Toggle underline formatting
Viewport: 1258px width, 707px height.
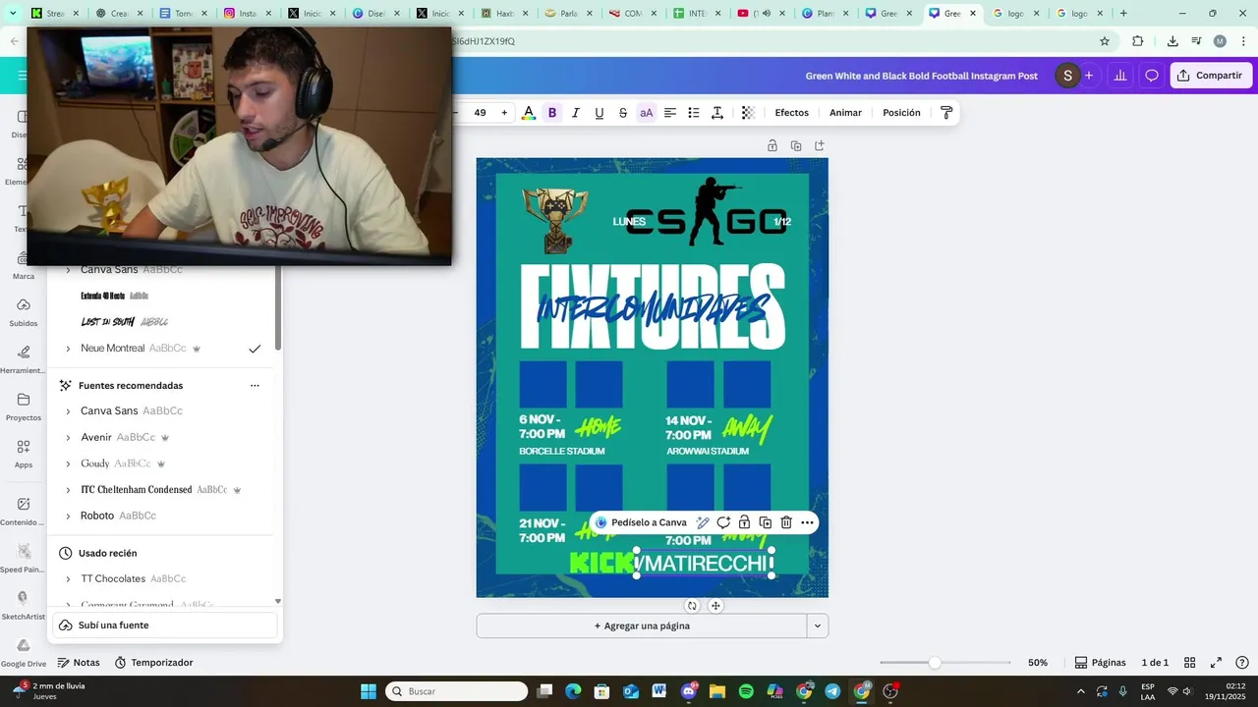point(600,113)
